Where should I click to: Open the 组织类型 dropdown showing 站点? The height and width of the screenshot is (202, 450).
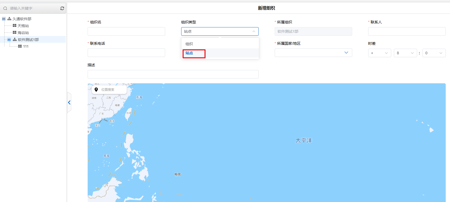tap(220, 31)
